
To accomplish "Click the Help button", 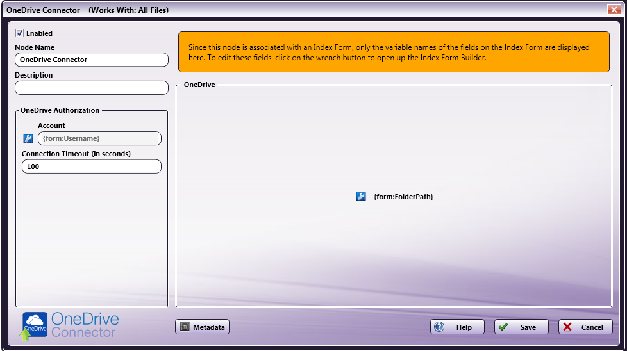I will pos(458,327).
